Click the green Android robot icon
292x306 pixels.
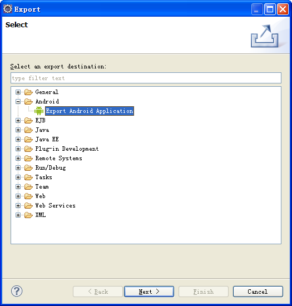click(x=39, y=111)
